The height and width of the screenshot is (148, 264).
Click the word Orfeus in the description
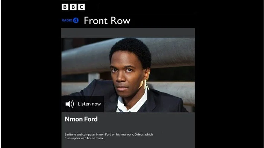[139, 134]
